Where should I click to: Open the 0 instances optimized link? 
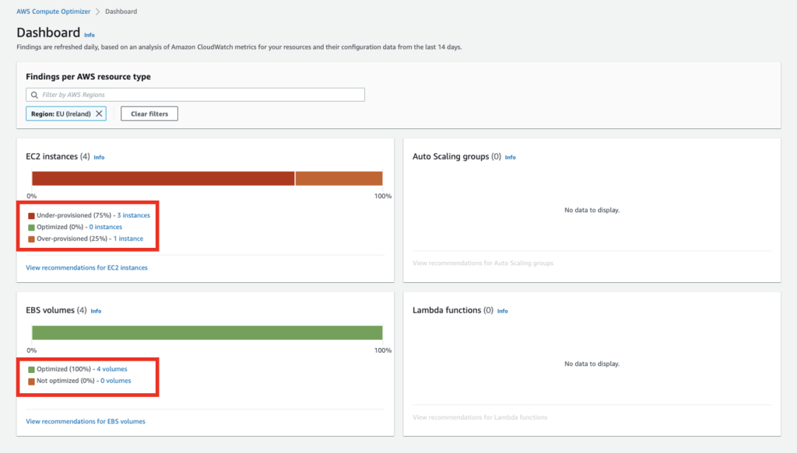[106, 227]
